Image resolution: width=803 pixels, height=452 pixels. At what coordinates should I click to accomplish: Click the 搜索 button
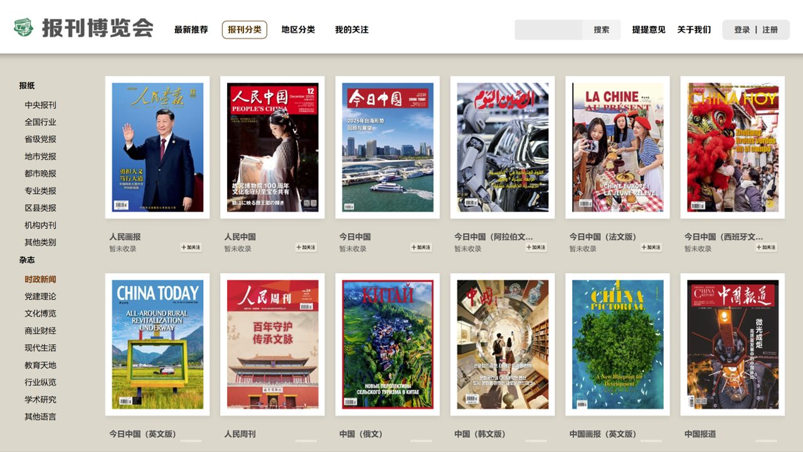point(602,30)
